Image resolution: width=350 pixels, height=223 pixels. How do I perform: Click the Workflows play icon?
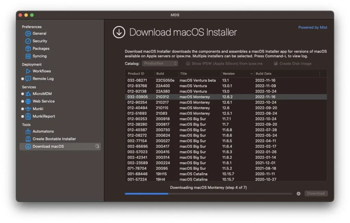pyautogui.click(x=28, y=71)
